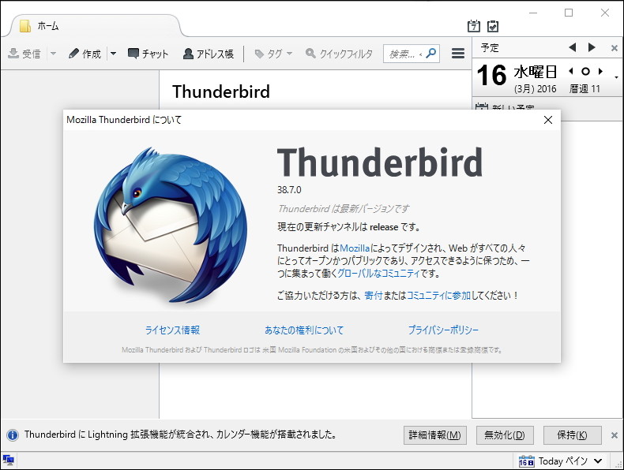Click the 暦週 11 label
Screen dimensions: 624x470
(x=585, y=88)
